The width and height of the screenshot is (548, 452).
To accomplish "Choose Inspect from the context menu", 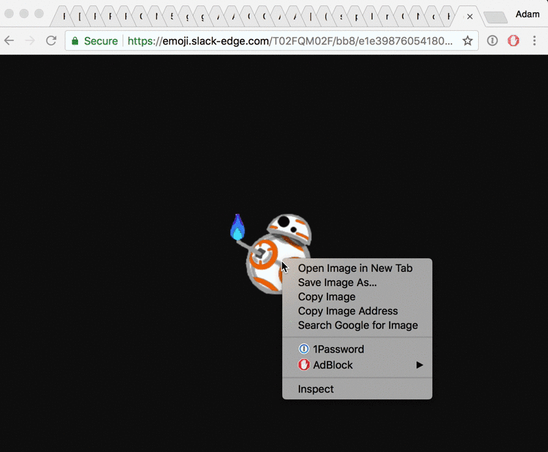I will click(x=357, y=389).
